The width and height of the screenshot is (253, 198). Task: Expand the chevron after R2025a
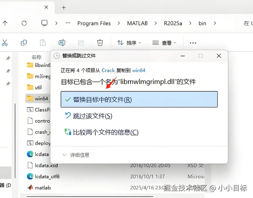click(x=190, y=23)
